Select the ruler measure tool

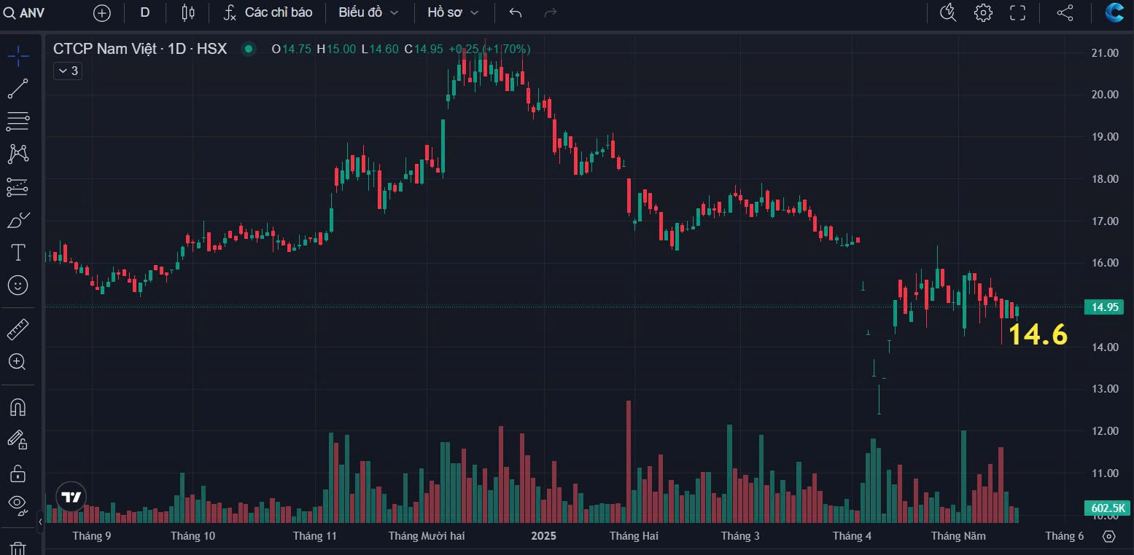tap(18, 330)
